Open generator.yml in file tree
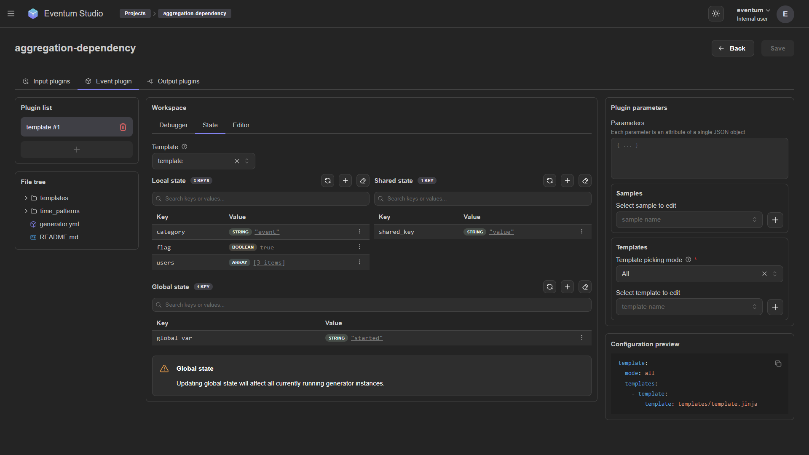 click(59, 224)
